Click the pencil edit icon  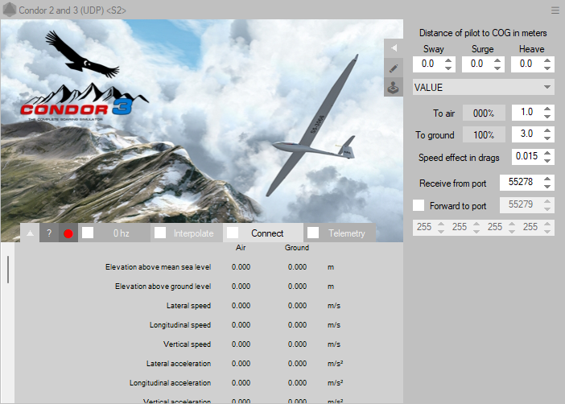tap(394, 68)
